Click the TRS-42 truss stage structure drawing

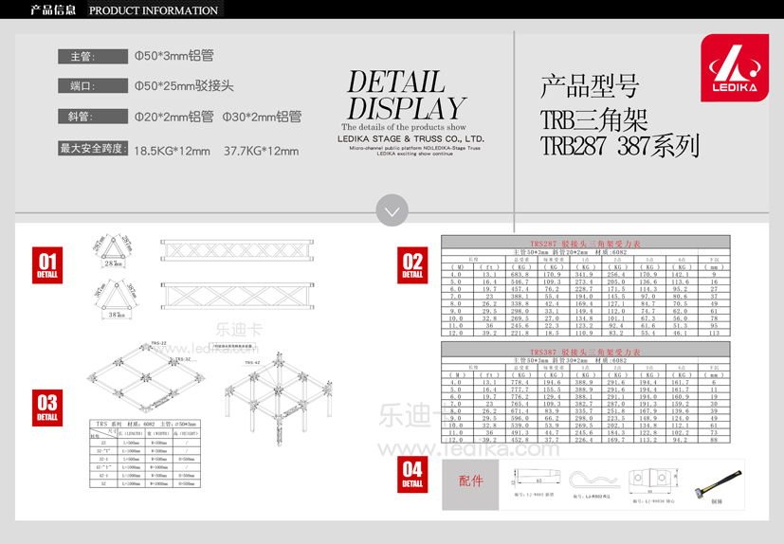click(279, 398)
